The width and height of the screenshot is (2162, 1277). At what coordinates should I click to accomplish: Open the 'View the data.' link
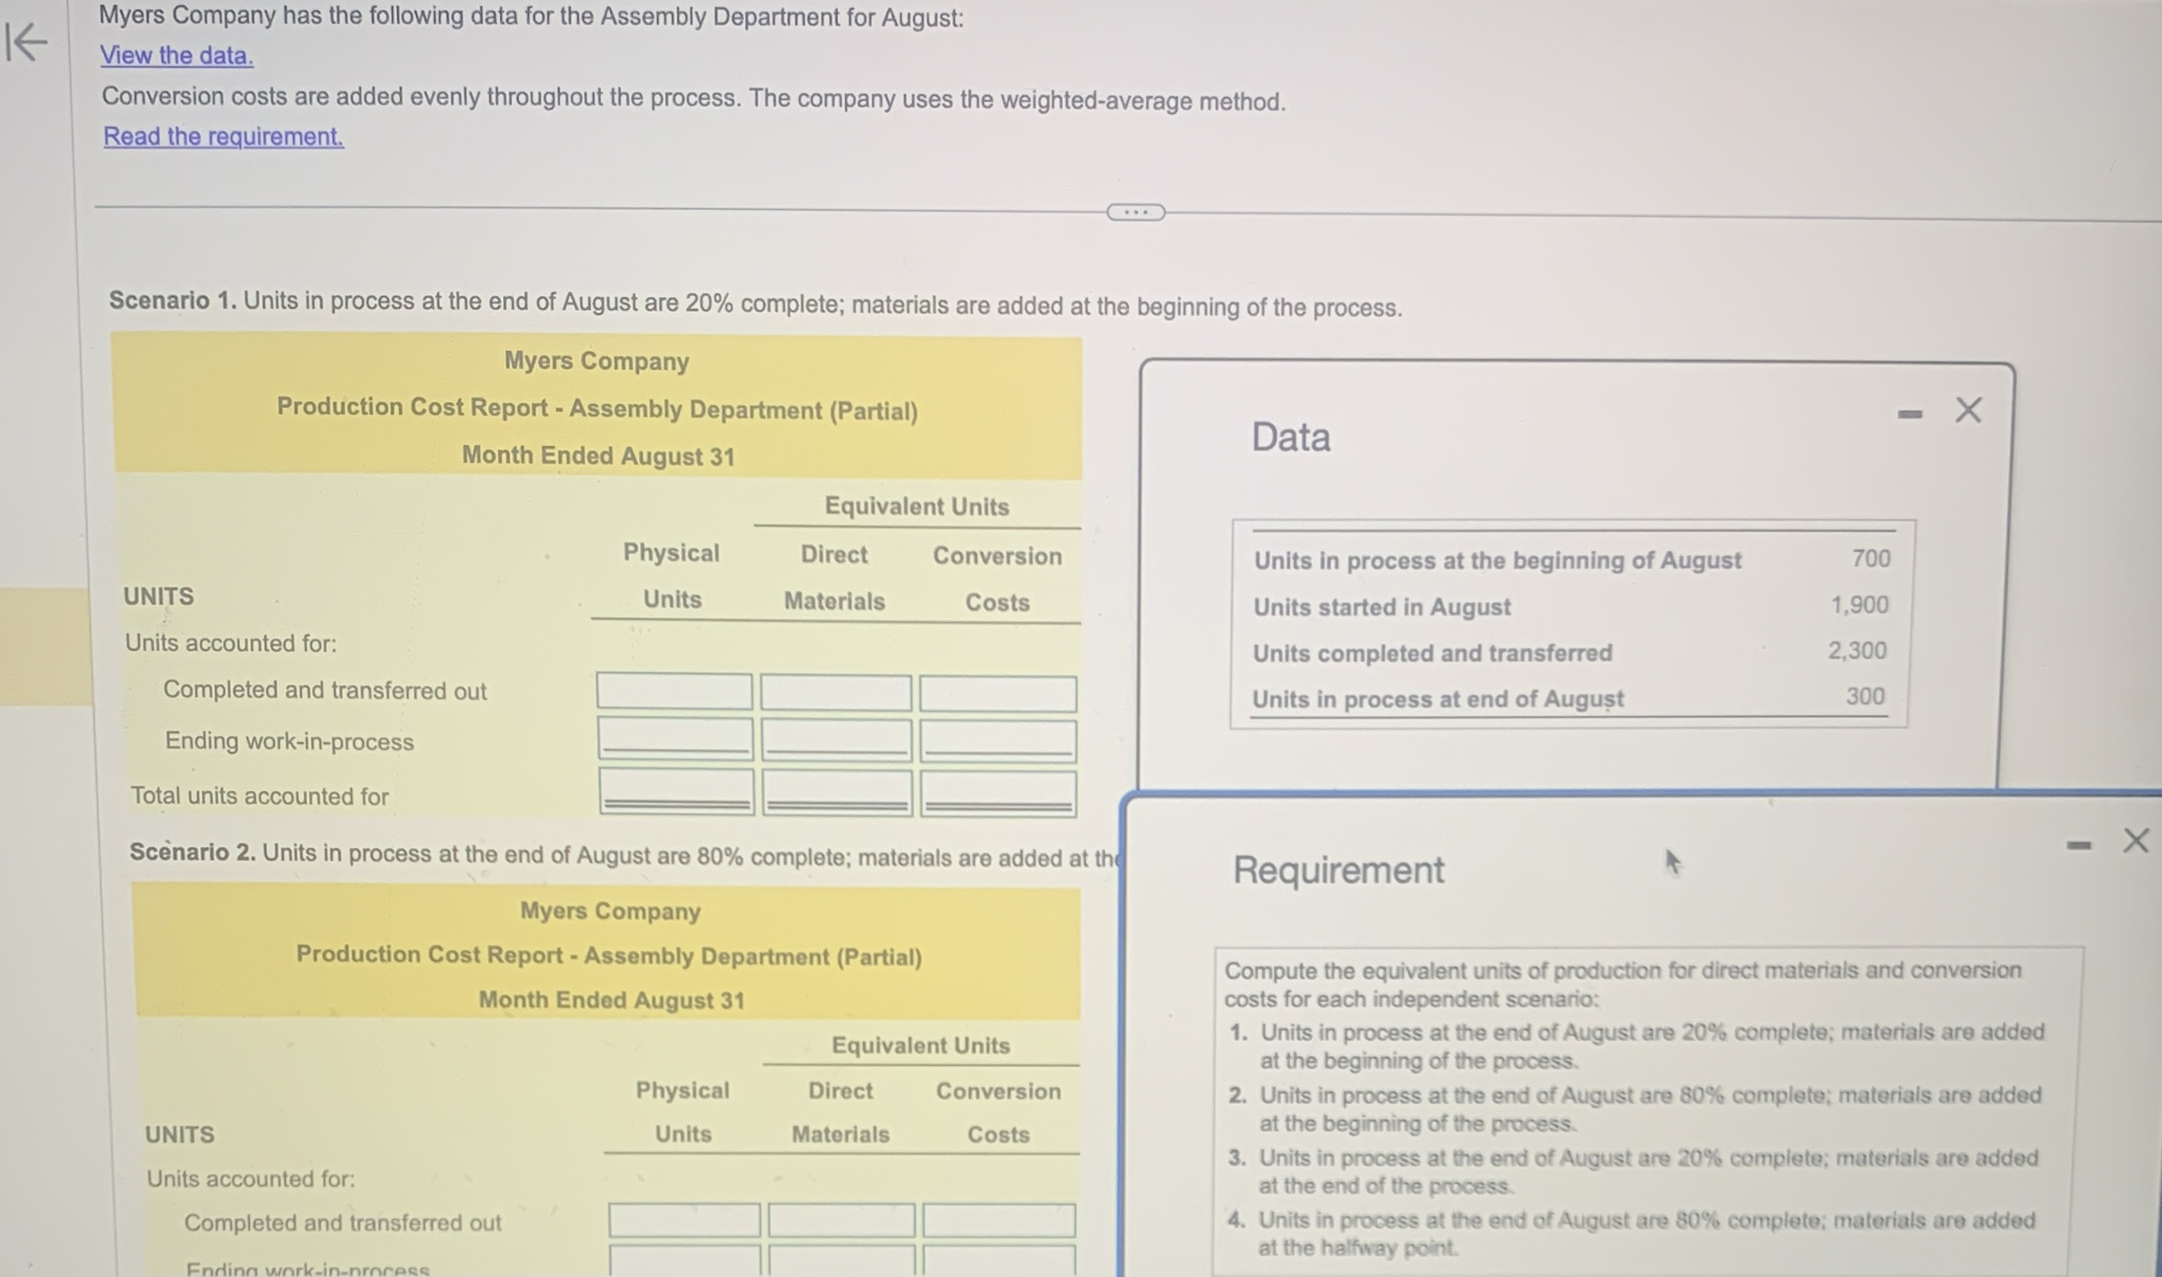point(175,55)
